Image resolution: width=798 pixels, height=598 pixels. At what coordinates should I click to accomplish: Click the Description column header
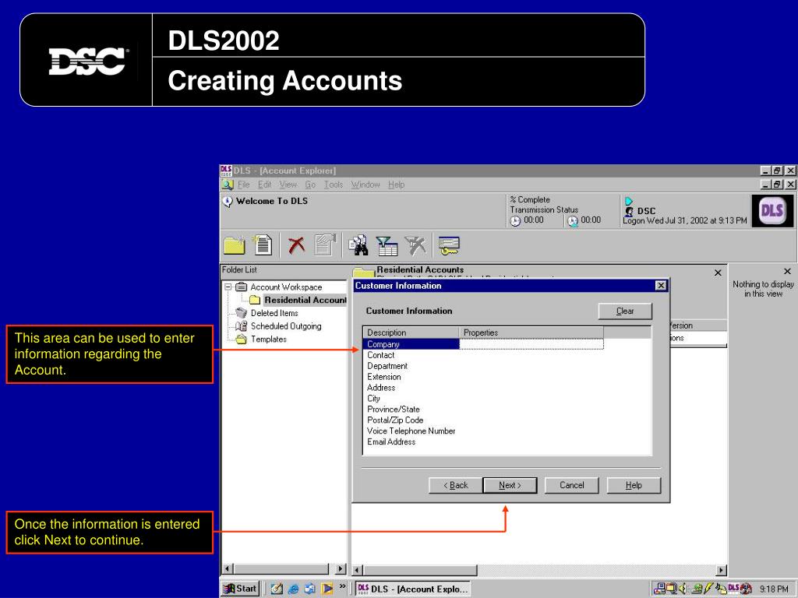[x=411, y=332]
